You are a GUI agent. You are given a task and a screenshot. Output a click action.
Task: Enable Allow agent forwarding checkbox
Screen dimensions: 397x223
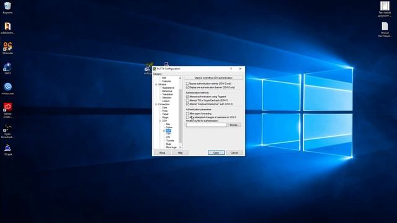187,113
